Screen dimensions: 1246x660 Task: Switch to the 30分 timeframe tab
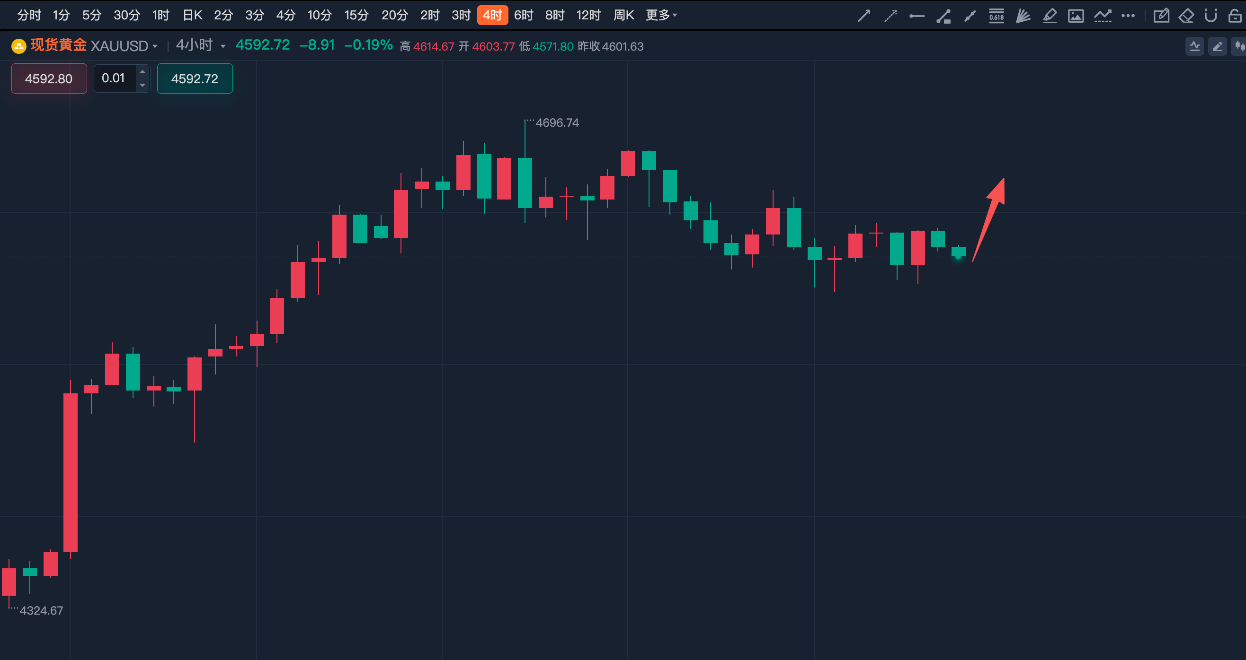pos(127,16)
